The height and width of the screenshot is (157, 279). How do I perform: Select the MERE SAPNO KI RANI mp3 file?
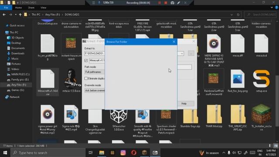[x=214, y=50]
